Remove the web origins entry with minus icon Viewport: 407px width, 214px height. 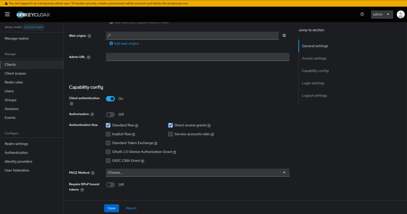point(284,35)
